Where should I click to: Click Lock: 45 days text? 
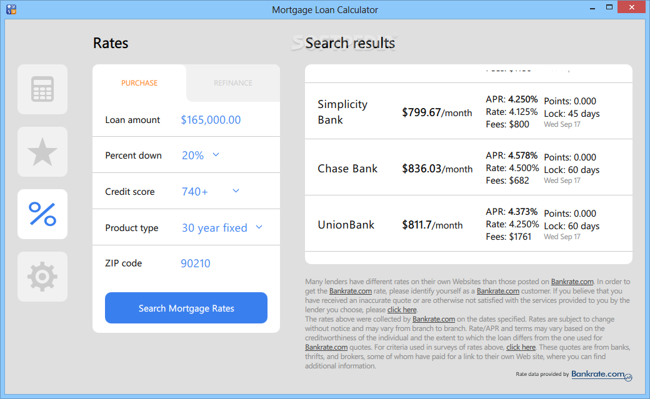coord(572,114)
